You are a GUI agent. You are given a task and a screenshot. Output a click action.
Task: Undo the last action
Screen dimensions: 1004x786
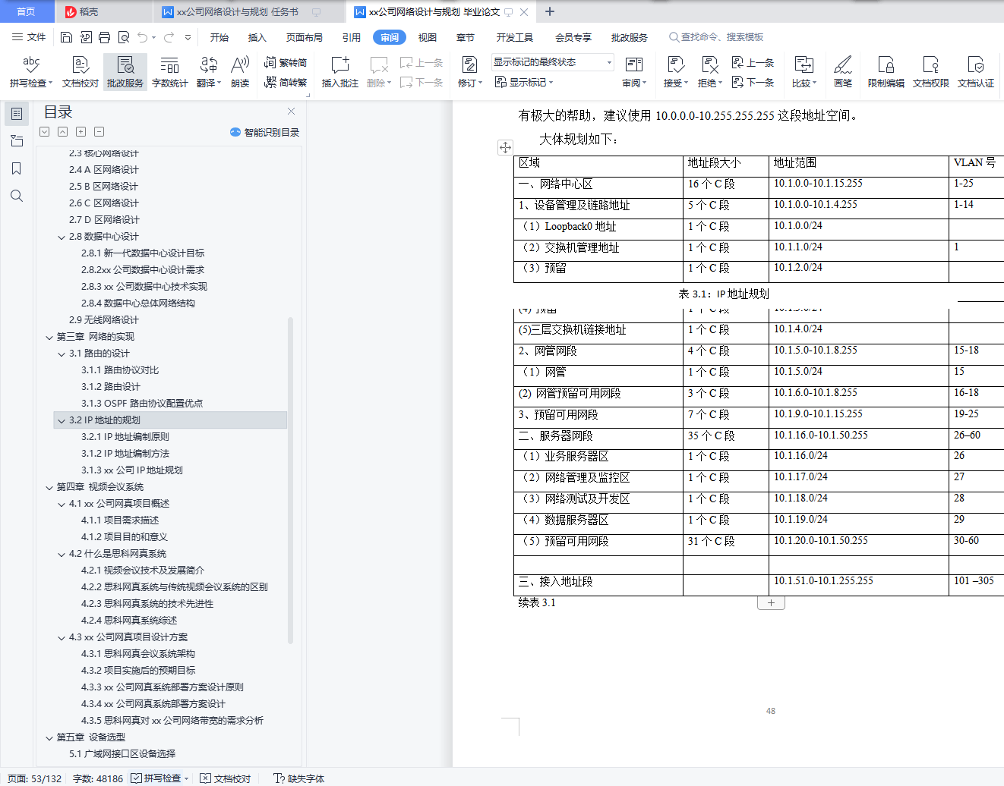coord(142,37)
